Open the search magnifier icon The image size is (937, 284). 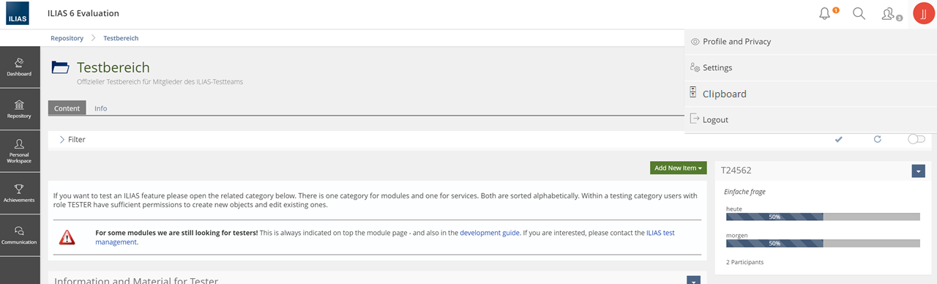click(x=859, y=13)
